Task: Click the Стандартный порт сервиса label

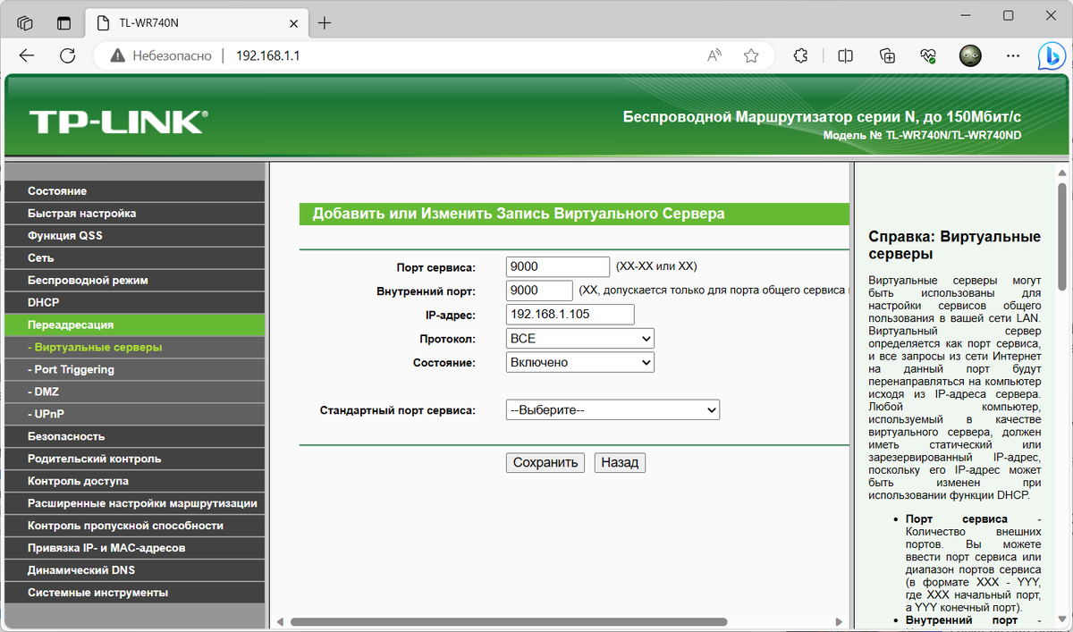Action: [x=398, y=410]
